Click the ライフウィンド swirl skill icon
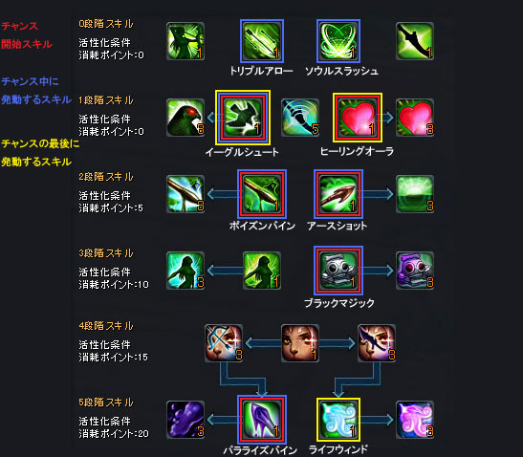 point(338,420)
